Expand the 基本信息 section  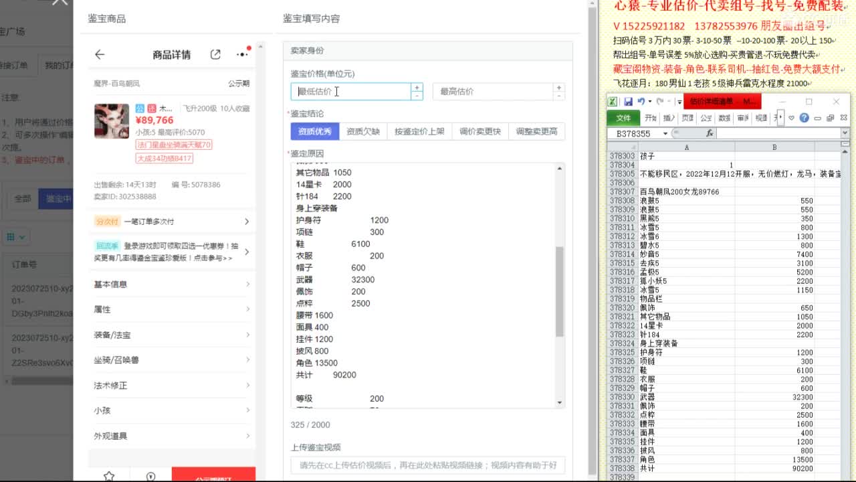click(x=171, y=284)
